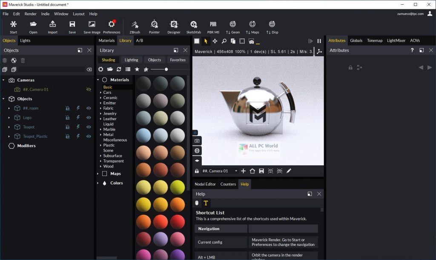Screen dimensions: 436x260
Task: Open Preferences from the toolbar
Action: click(112, 26)
